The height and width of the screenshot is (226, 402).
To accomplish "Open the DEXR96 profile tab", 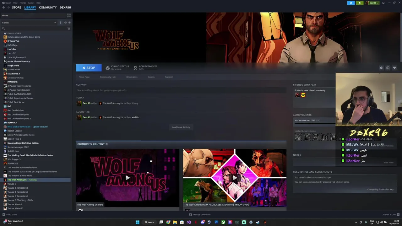I will point(65,8).
